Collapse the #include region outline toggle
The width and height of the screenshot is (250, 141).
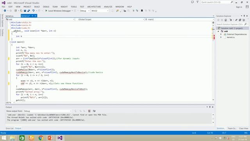10,23
